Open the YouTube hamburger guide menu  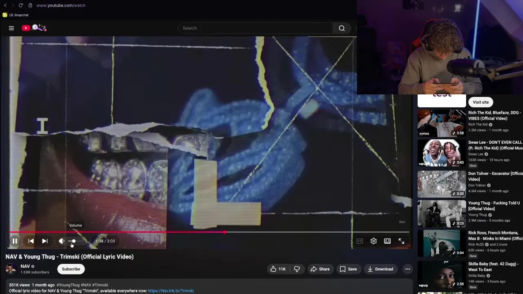pyautogui.click(x=11, y=28)
